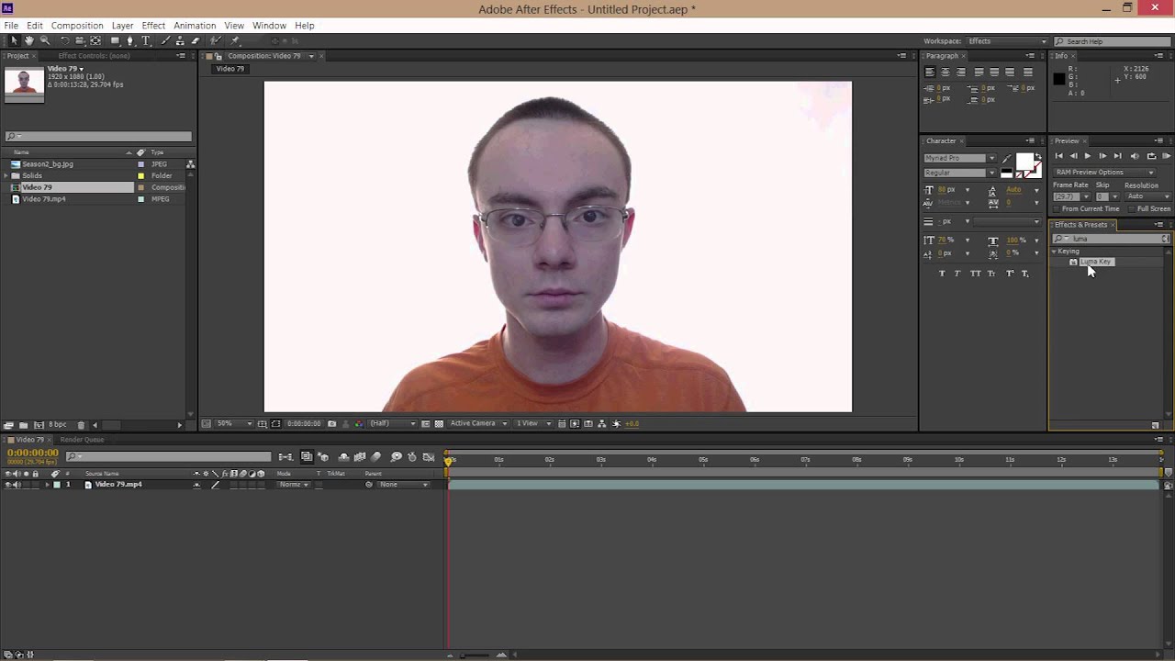The height and width of the screenshot is (661, 1175).
Task: Swap fill and stroke colors
Action: (1038, 156)
